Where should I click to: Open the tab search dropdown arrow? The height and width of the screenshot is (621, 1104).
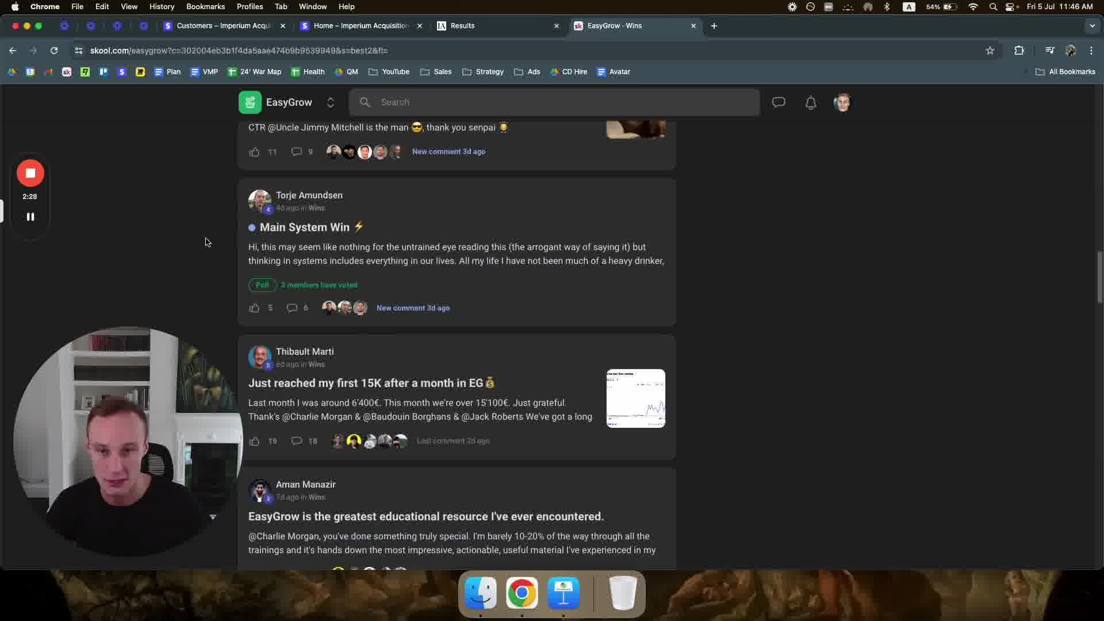point(1092,26)
